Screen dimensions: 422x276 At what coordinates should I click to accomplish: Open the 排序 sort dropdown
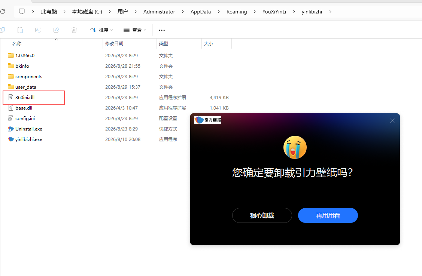[x=101, y=30]
